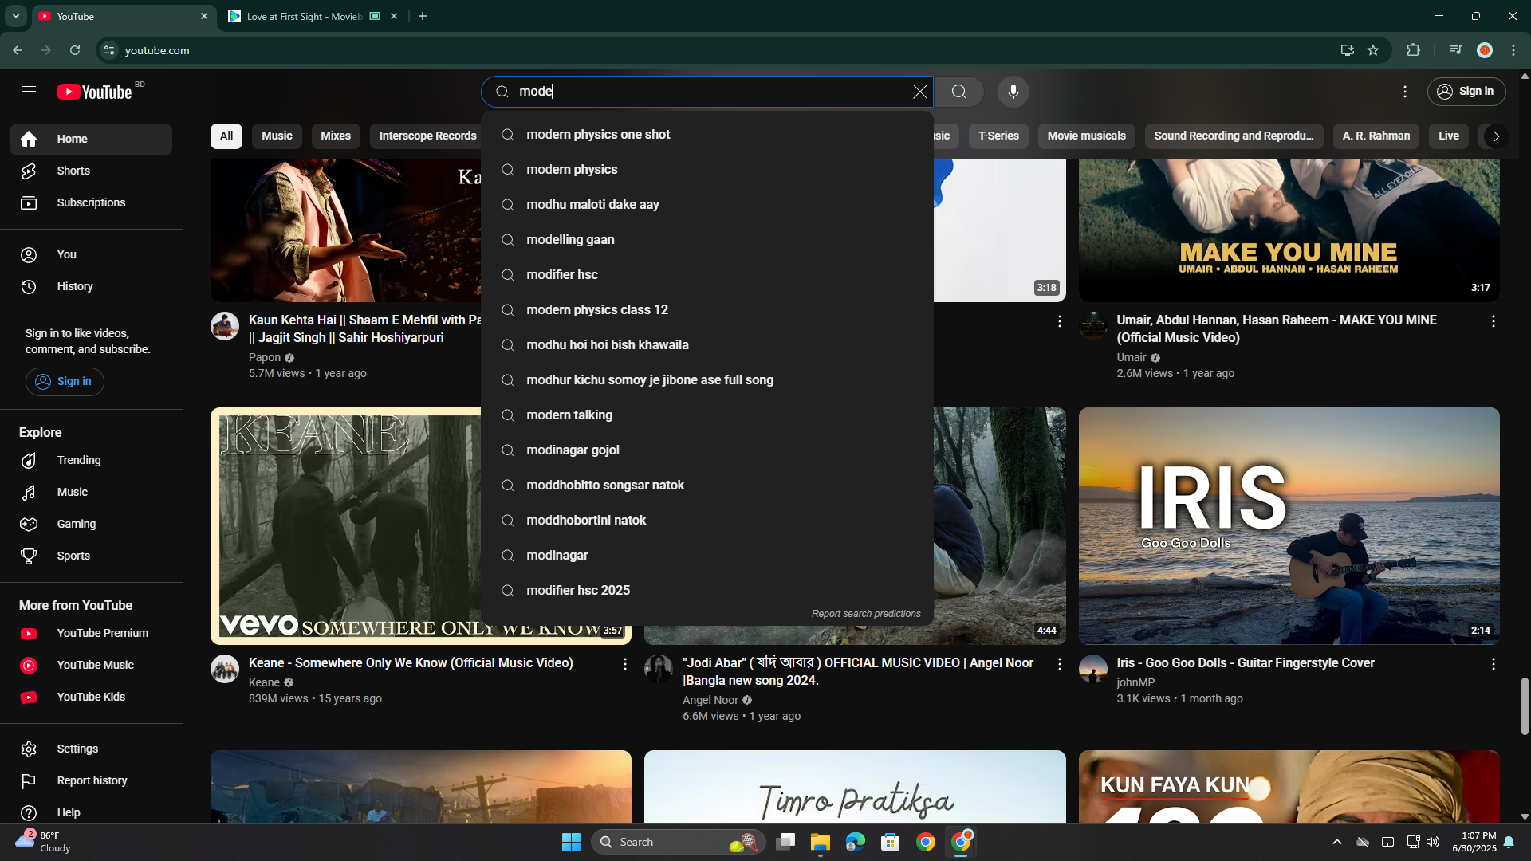Open options menu for Keane video
The image size is (1531, 861).
(625, 664)
